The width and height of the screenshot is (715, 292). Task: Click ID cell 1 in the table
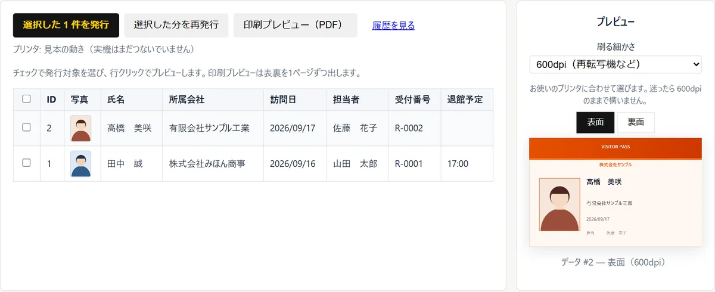point(52,163)
